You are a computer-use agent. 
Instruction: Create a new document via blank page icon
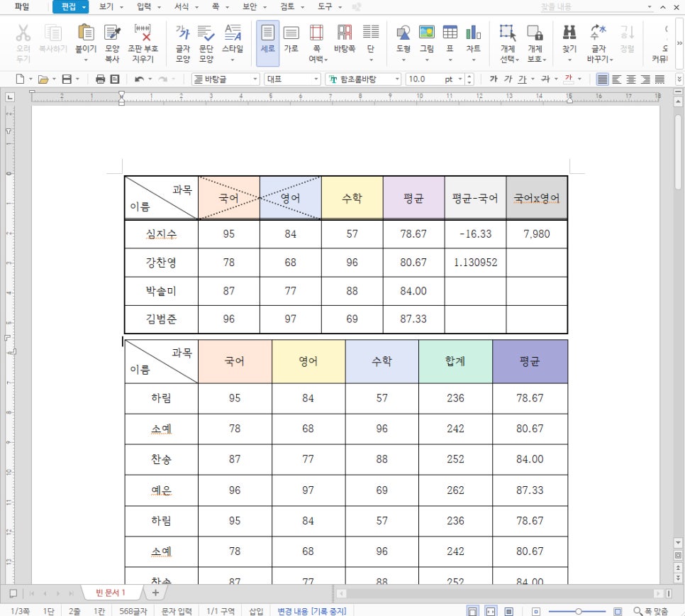[20, 79]
